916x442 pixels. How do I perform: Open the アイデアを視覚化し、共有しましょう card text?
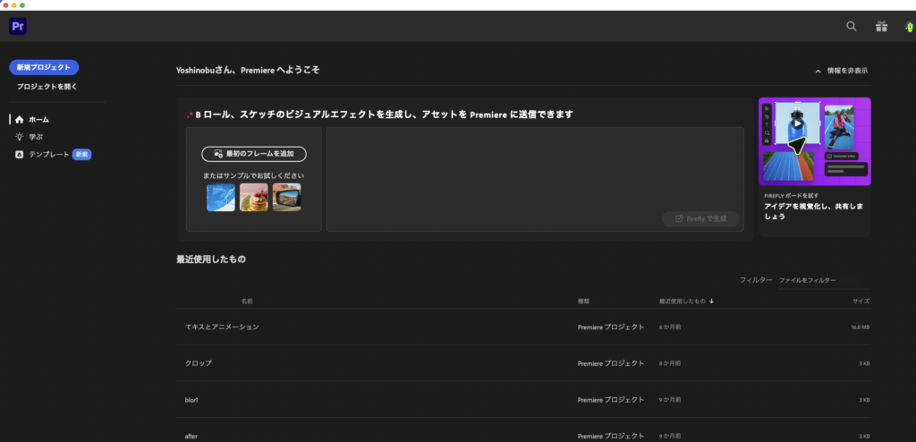(x=814, y=211)
